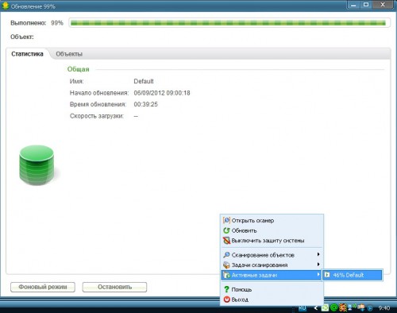Show hidden tray icons with the arrow
397x313 pixels.
(x=316, y=308)
